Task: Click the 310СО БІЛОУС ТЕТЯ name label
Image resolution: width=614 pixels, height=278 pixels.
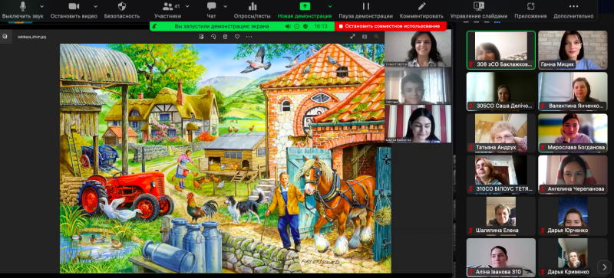Action: coord(505,189)
